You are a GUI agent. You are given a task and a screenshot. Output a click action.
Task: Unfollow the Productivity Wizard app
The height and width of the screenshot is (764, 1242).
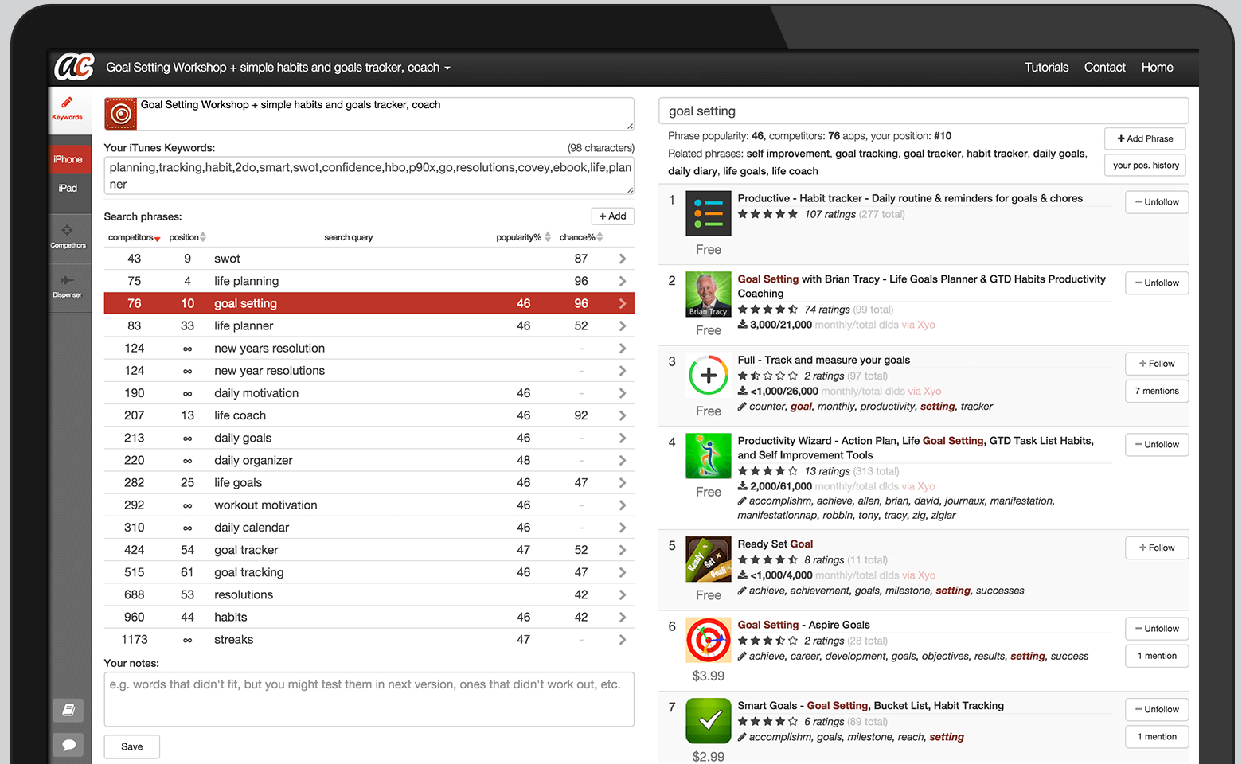click(1157, 445)
